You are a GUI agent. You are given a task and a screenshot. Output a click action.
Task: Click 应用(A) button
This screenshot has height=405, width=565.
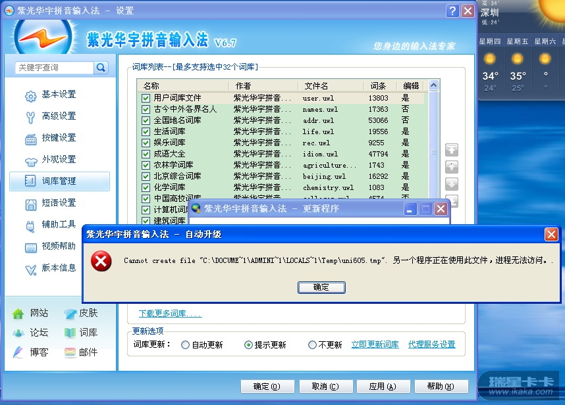coord(383,387)
